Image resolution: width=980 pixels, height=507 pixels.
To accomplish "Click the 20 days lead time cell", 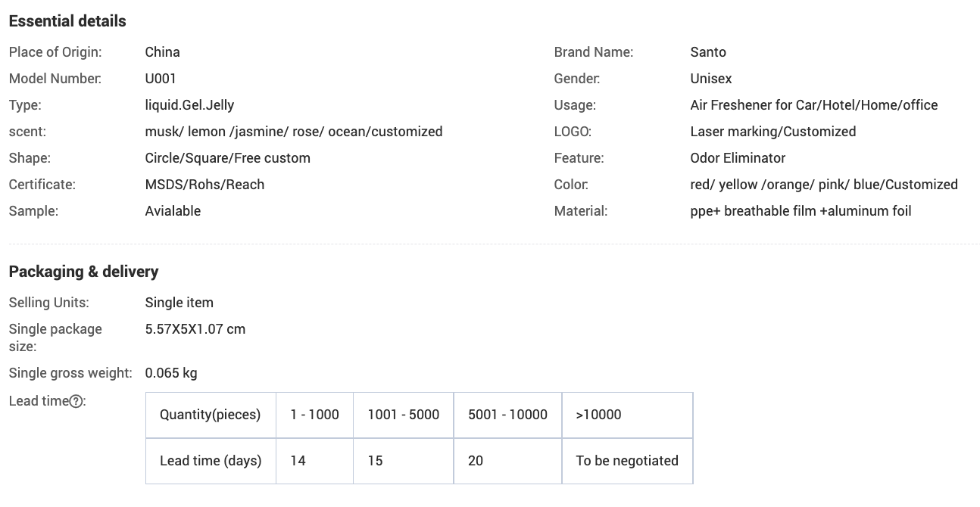I will point(476,461).
